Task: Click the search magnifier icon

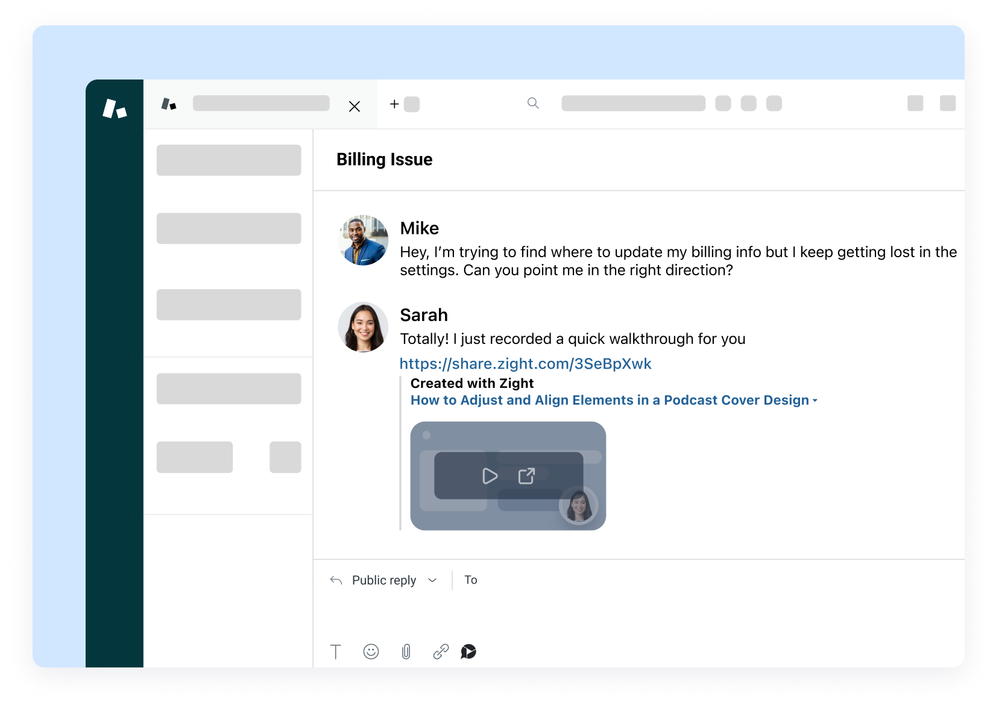Action: point(533,103)
